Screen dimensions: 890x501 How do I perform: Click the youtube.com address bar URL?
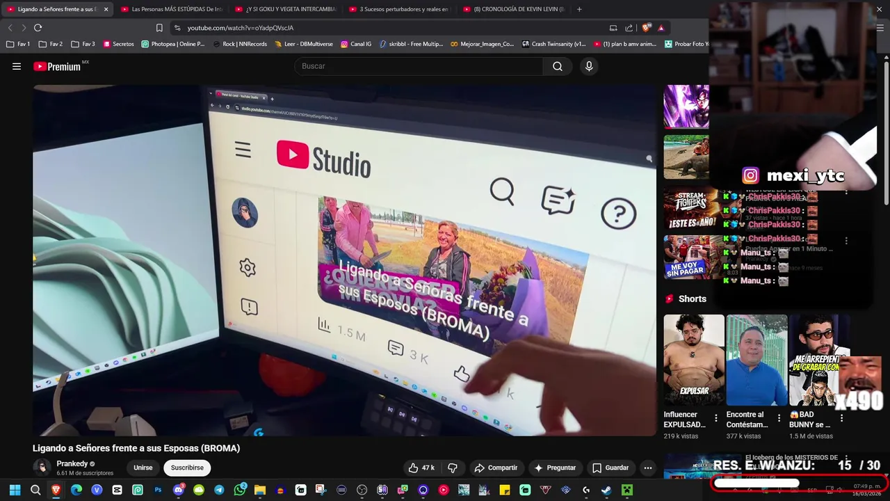240,28
